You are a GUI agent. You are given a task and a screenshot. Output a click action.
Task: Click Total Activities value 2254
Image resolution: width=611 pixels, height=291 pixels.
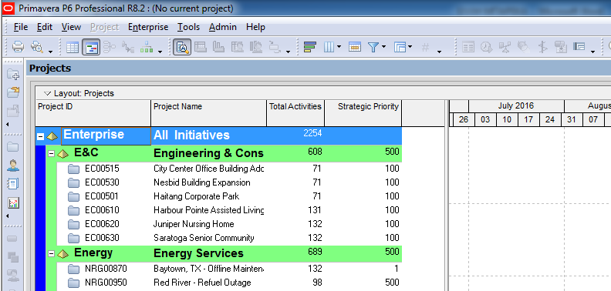pyautogui.click(x=312, y=133)
